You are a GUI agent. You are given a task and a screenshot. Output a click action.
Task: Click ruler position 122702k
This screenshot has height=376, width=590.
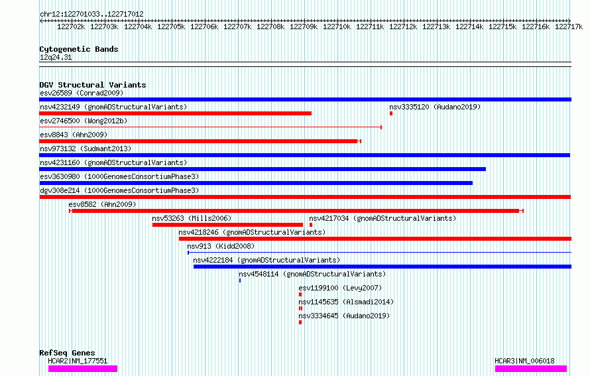pos(71,27)
